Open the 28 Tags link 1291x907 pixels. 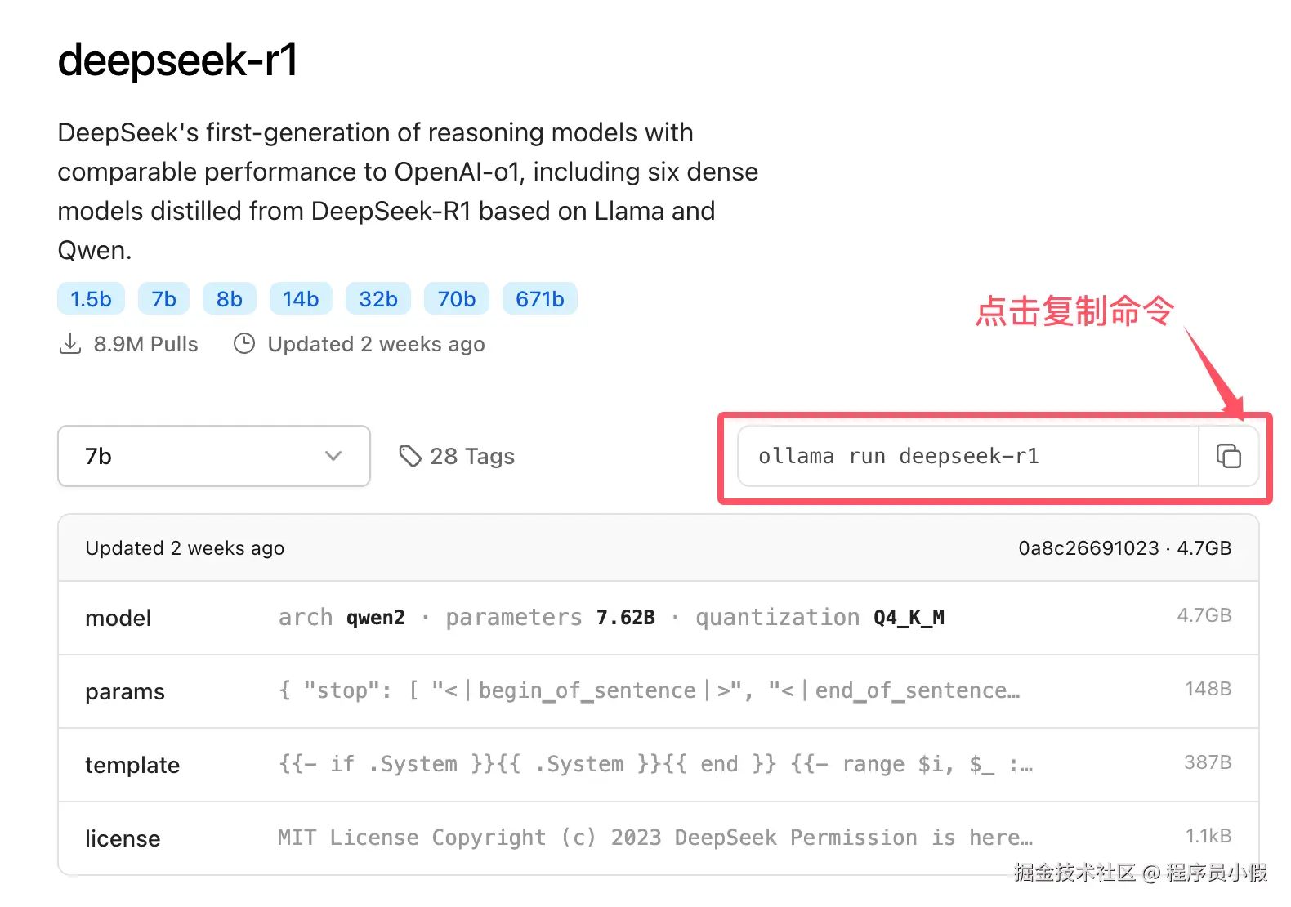[x=472, y=456]
